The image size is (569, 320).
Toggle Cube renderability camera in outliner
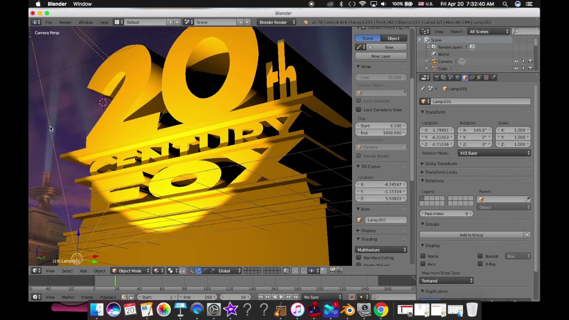(530, 68)
